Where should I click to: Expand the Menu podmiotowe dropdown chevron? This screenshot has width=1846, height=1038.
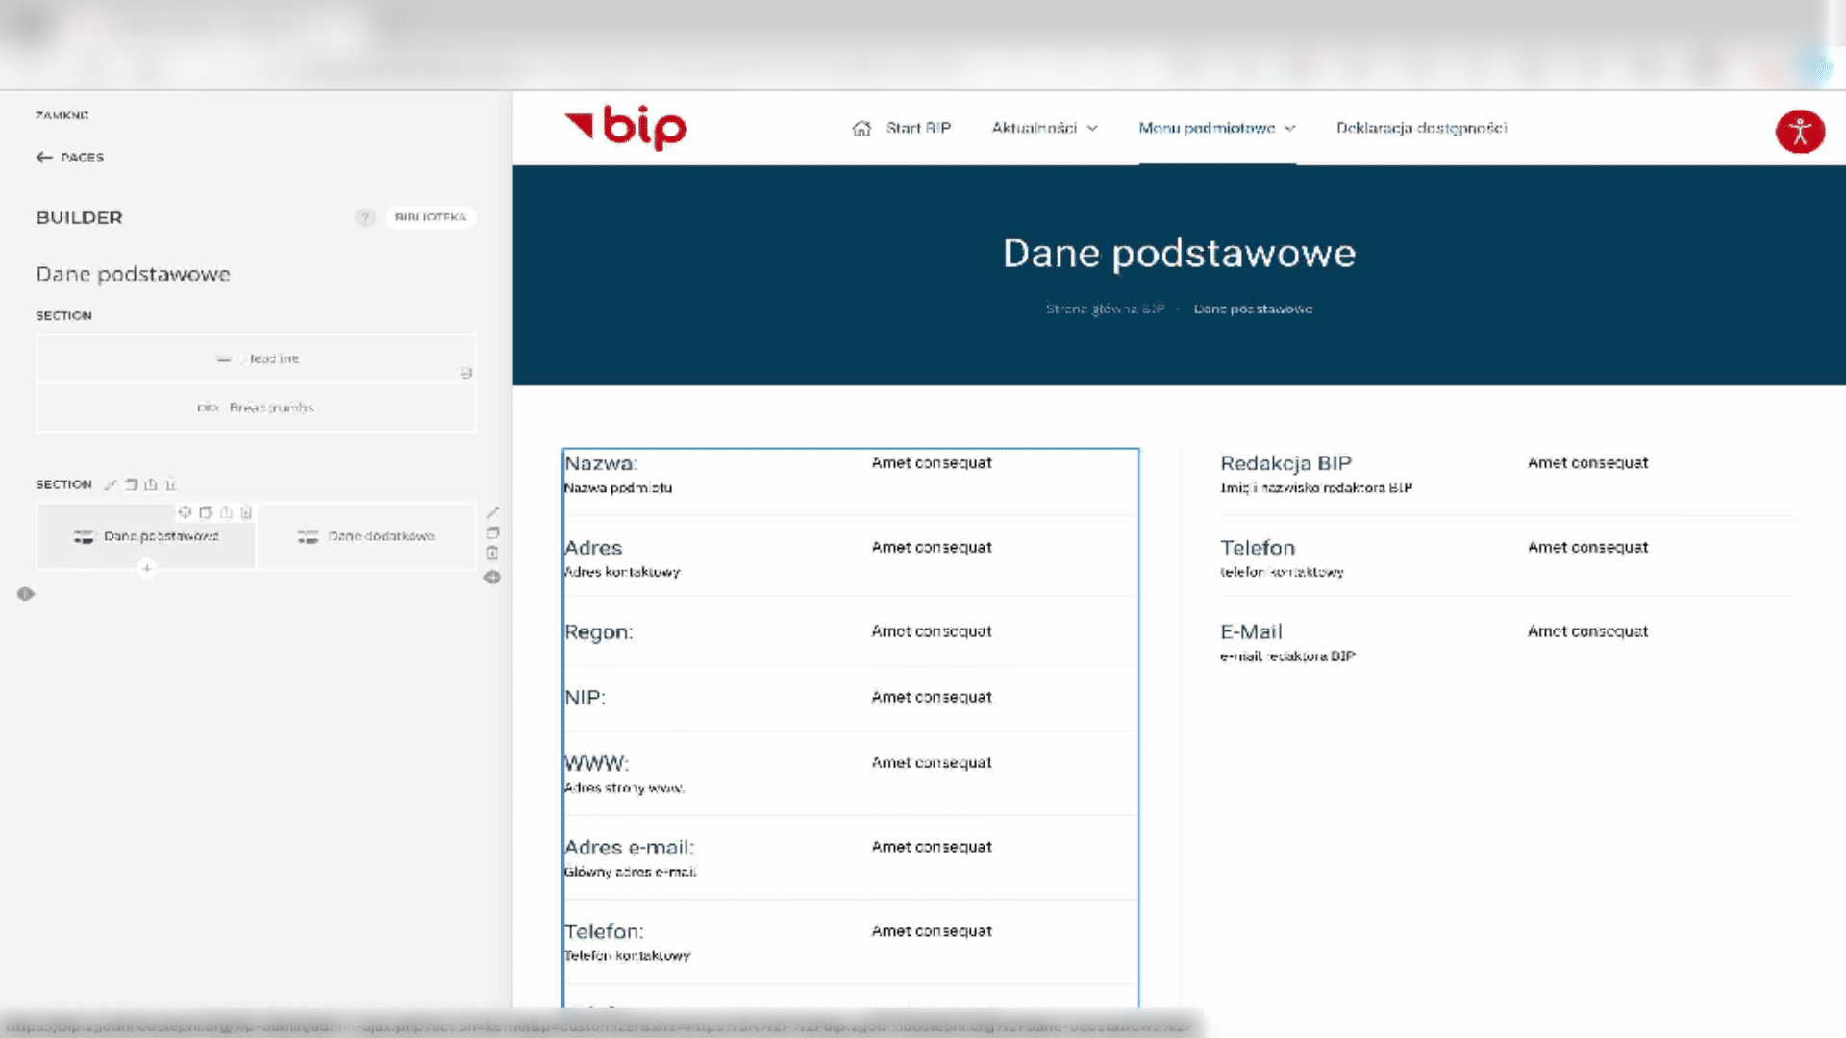(1290, 129)
